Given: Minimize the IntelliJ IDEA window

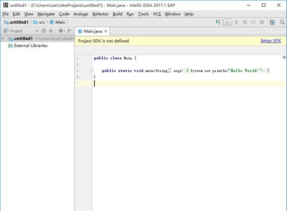Looking at the screenshot, I should tap(248, 5).
